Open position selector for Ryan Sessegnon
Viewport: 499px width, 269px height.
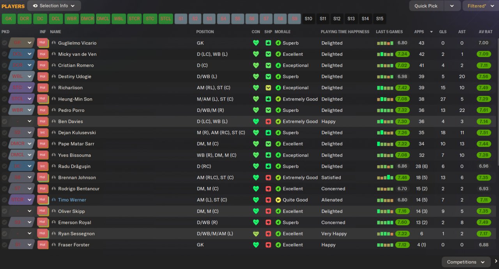point(21,234)
